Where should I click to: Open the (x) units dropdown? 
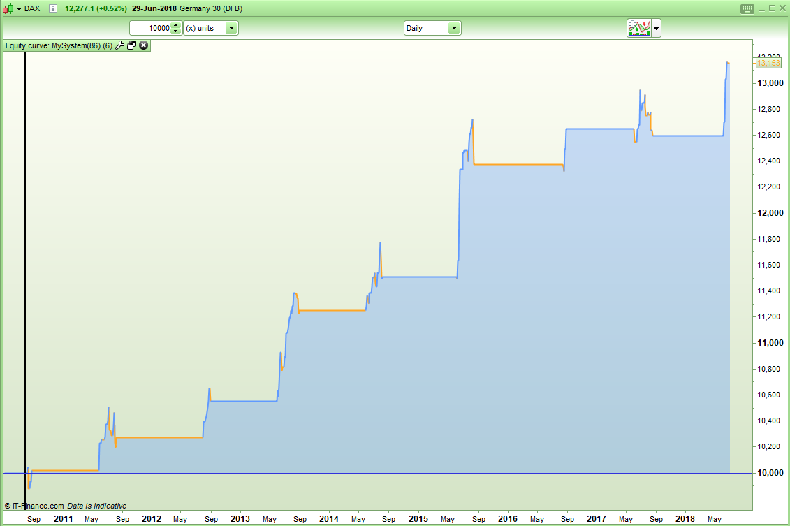click(x=233, y=28)
